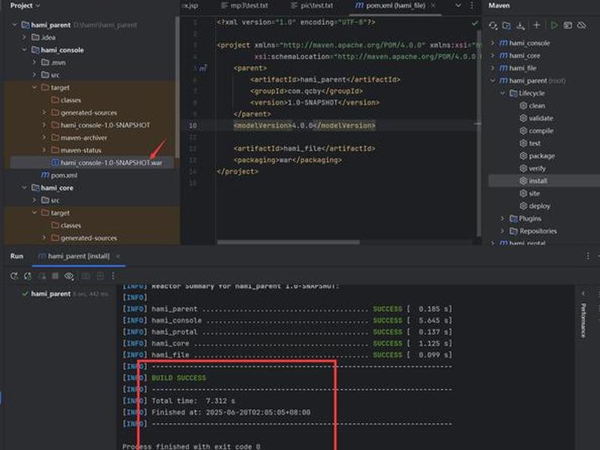Click Download Sources icon in Maven toolbar
The width and height of the screenshot is (600, 450).
tap(520, 25)
